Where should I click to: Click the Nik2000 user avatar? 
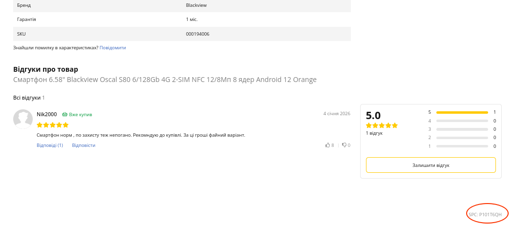click(23, 119)
